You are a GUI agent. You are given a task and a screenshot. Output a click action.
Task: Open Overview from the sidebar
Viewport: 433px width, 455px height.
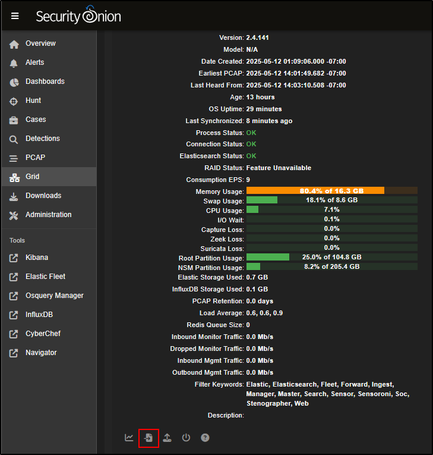tap(40, 43)
